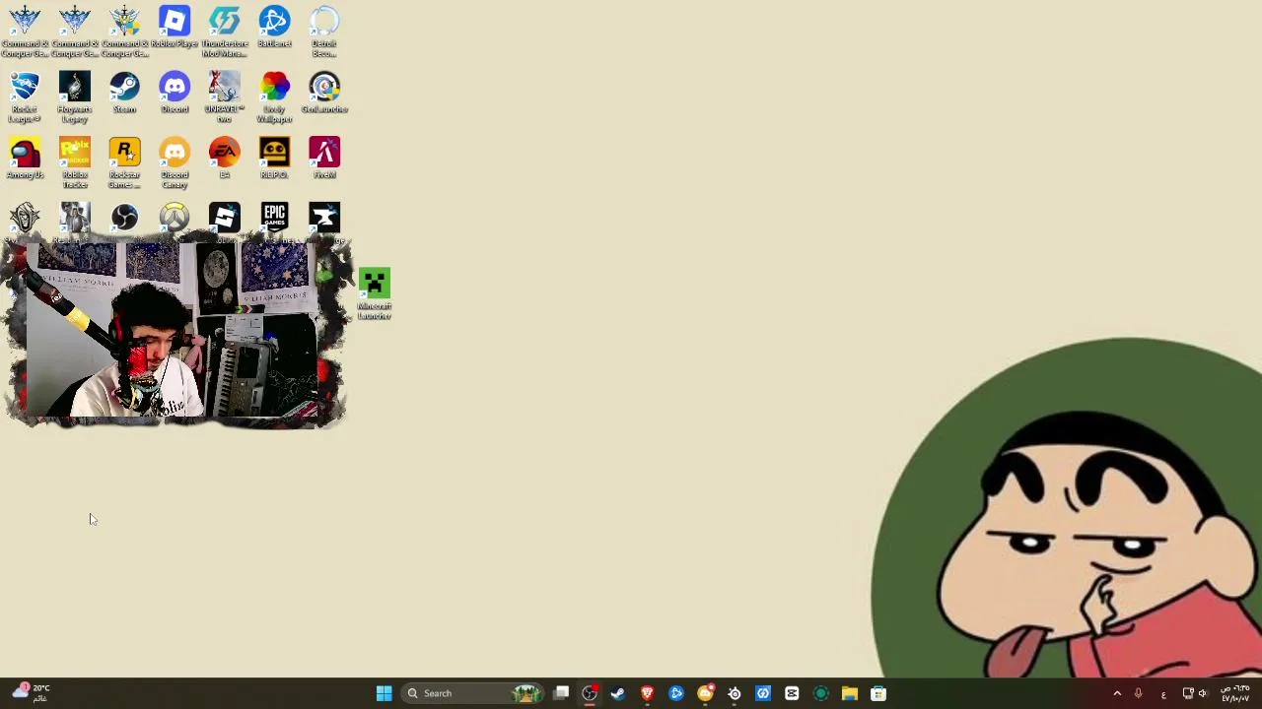Image resolution: width=1262 pixels, height=709 pixels.
Task: Select the Steam desktop icon
Action: [124, 94]
